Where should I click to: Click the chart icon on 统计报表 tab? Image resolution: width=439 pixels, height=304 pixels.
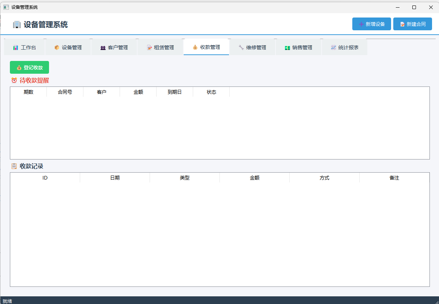click(333, 47)
